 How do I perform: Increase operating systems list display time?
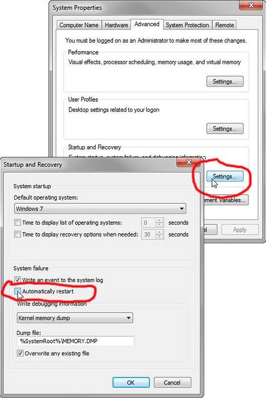(x=159, y=220)
